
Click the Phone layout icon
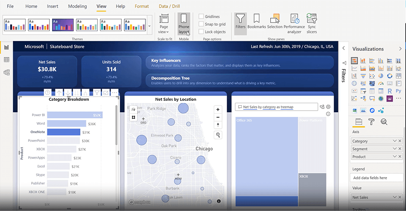coord(184,23)
